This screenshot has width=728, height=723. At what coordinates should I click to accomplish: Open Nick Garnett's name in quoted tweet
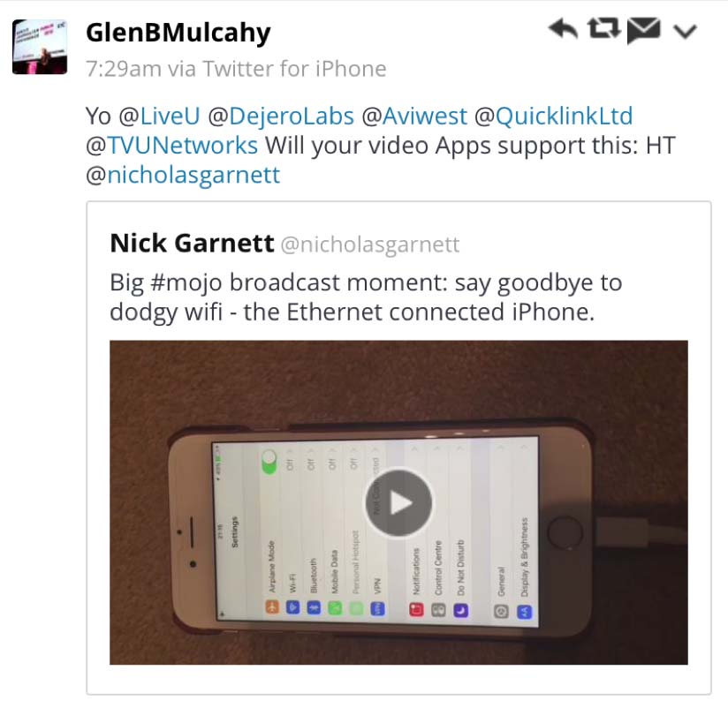coord(193,243)
